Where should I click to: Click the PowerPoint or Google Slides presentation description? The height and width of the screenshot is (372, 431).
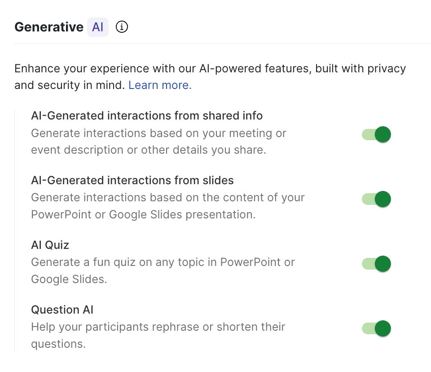tap(167, 206)
